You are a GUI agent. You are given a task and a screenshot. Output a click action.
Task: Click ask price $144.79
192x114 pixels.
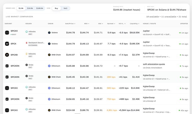(x=70, y=44)
